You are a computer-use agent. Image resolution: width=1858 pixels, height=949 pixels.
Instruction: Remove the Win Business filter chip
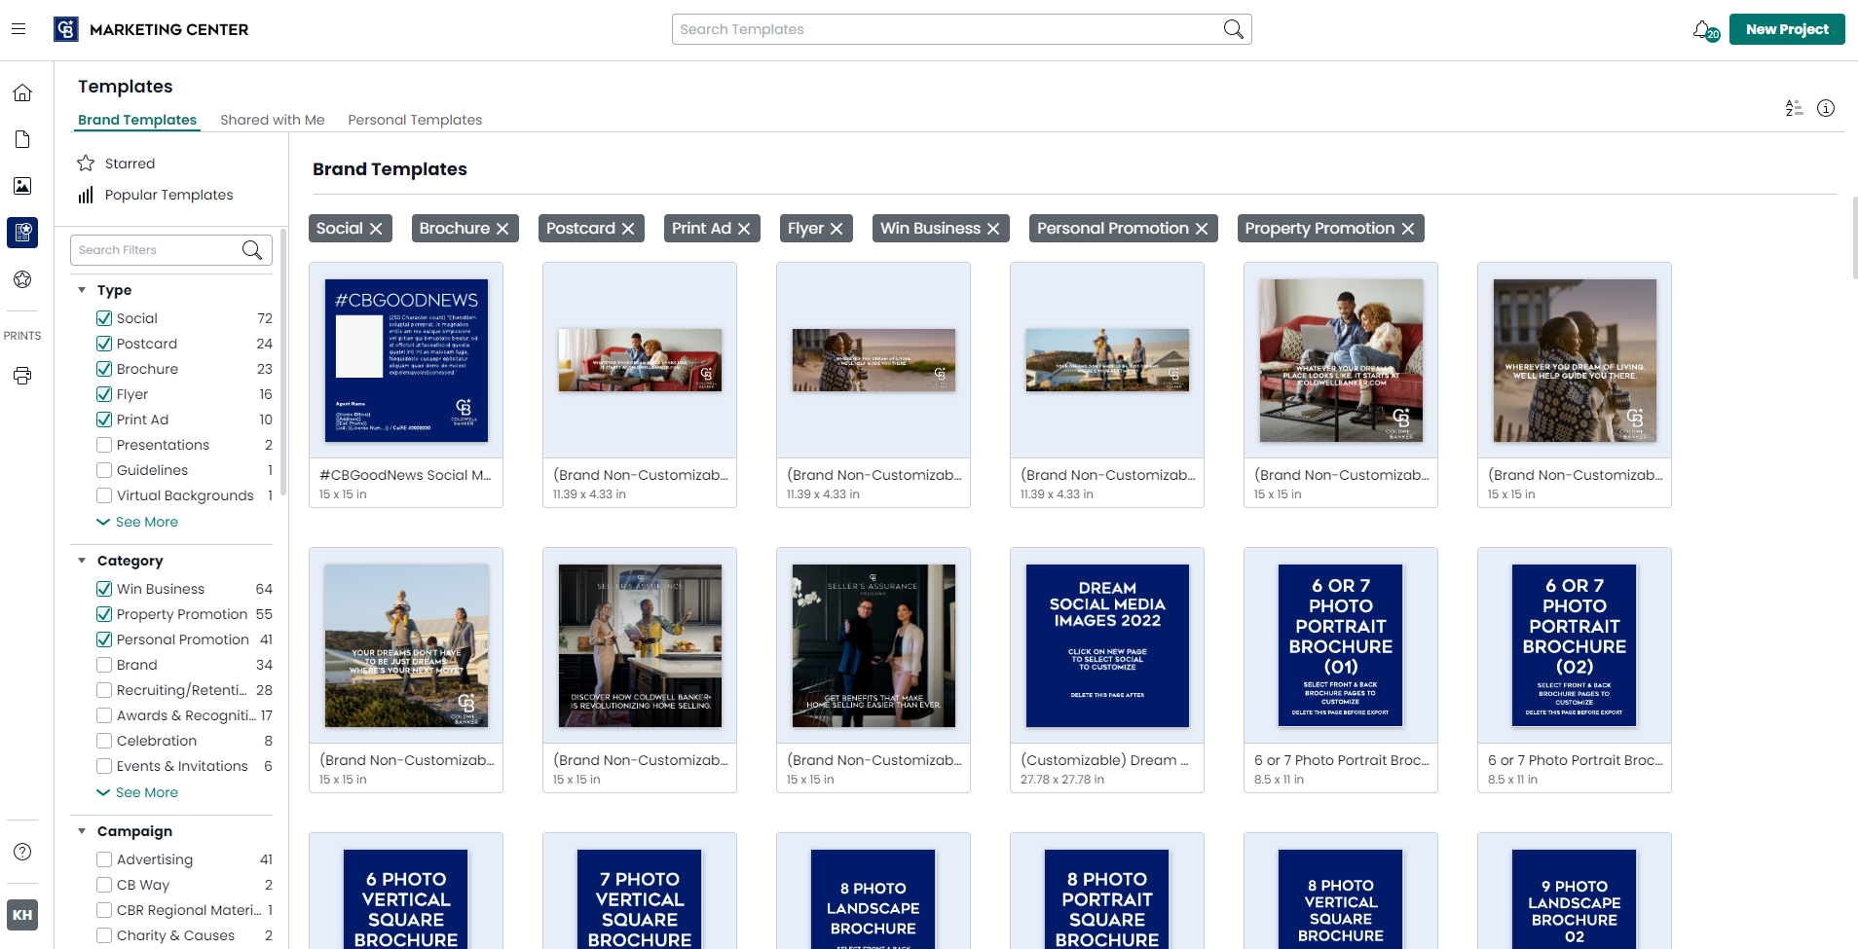click(993, 229)
